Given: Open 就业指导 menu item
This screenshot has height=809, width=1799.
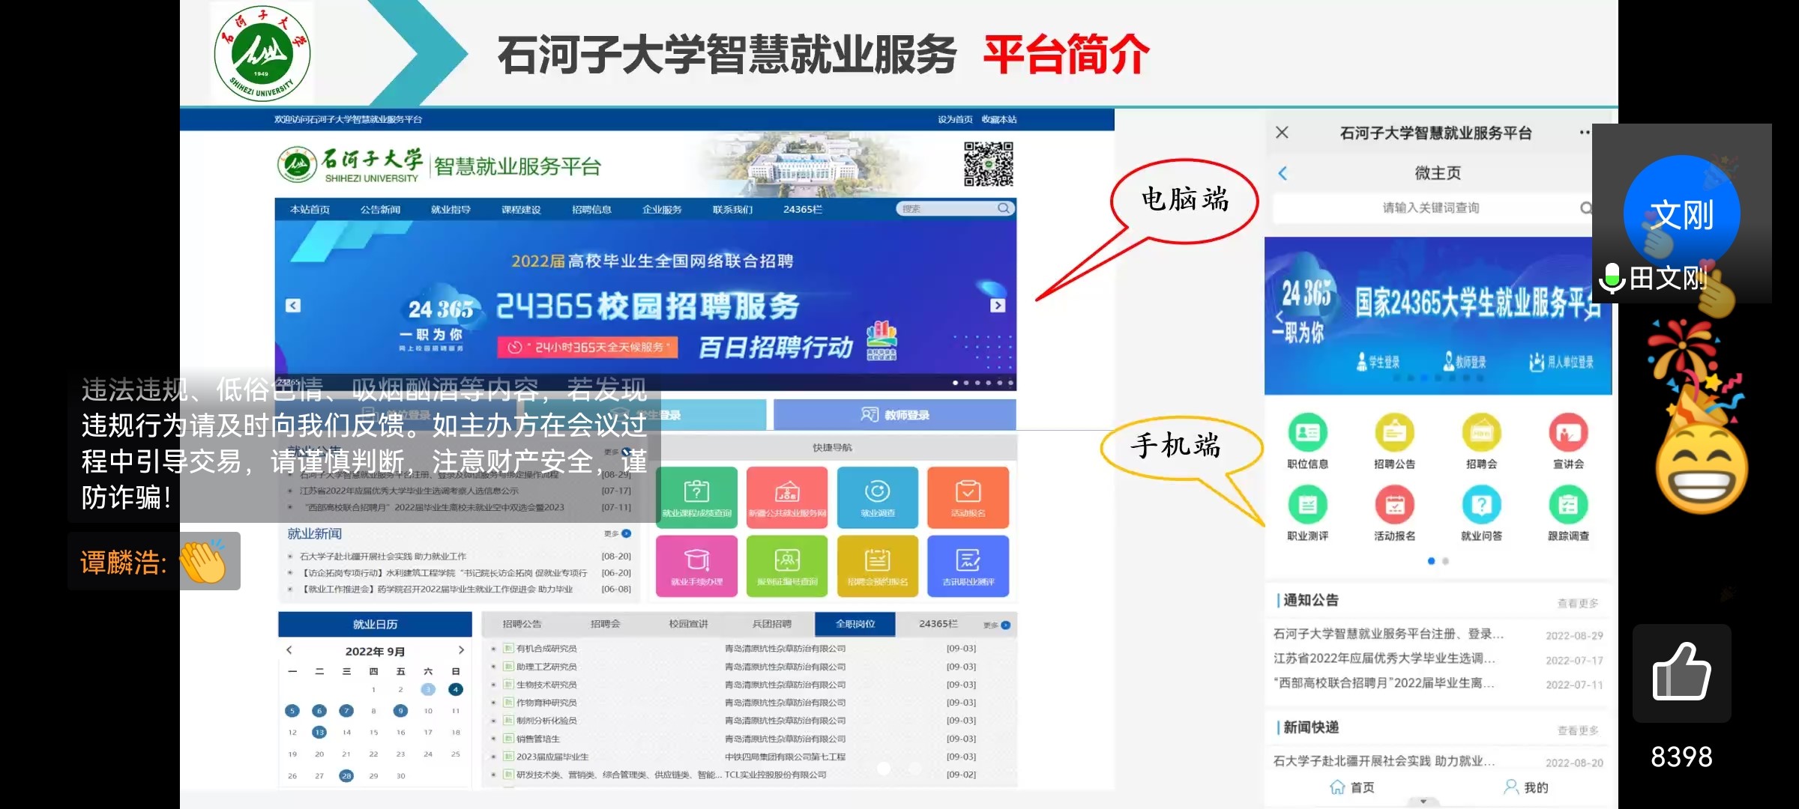Looking at the screenshot, I should (450, 210).
